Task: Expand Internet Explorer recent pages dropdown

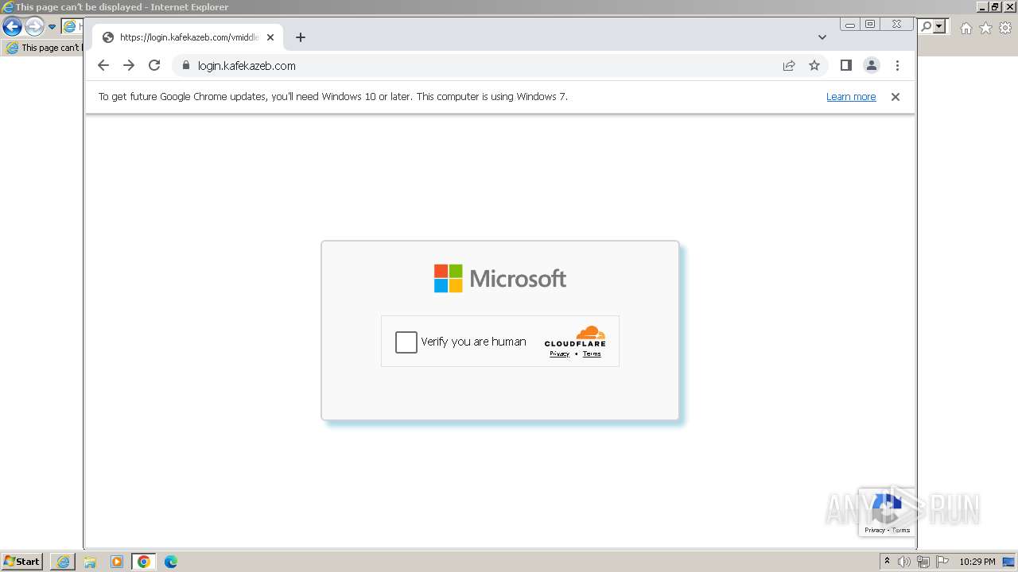Action: 52,26
